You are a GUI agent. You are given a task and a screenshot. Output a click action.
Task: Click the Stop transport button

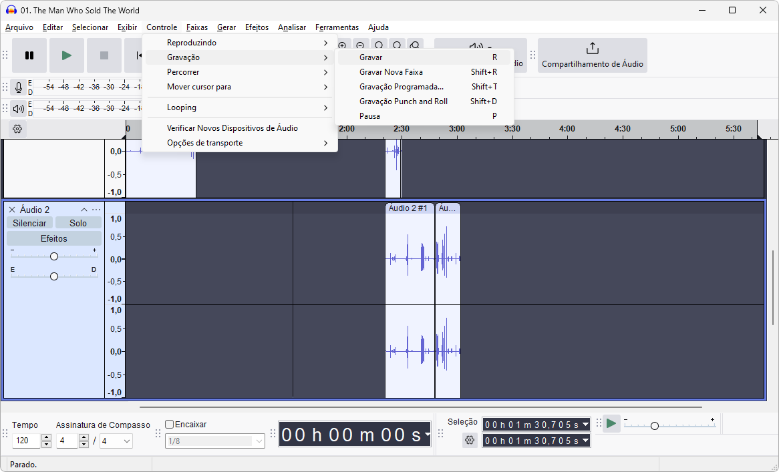pos(104,55)
